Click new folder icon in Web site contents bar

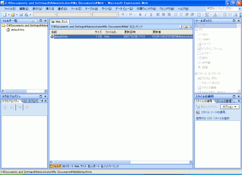(x=185, y=27)
